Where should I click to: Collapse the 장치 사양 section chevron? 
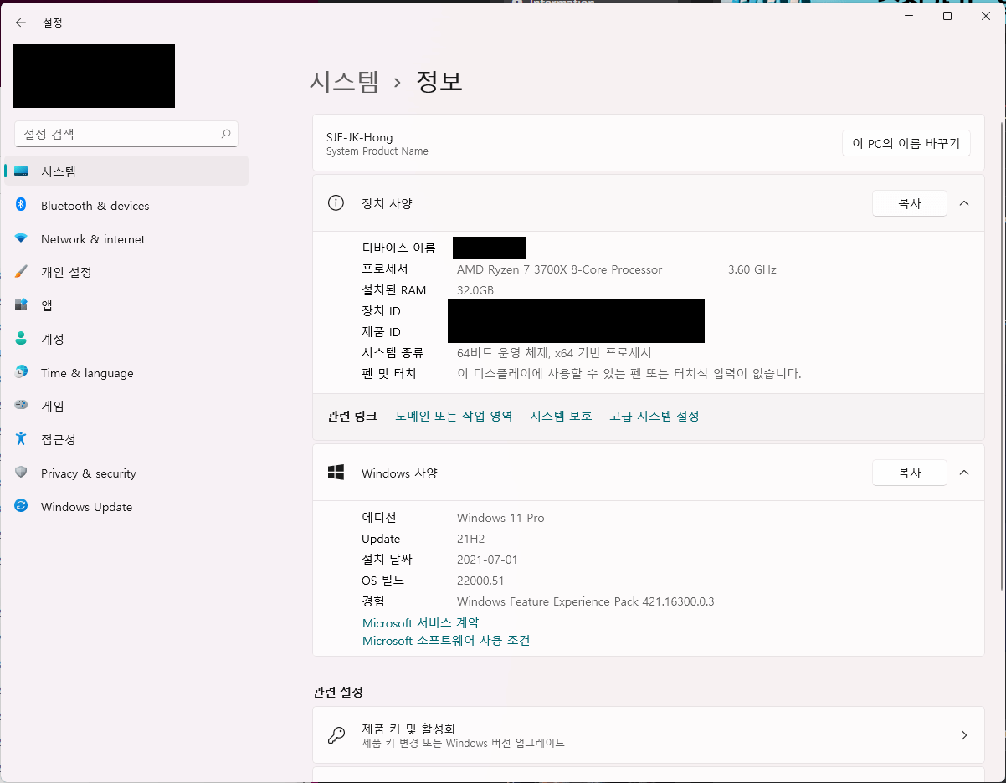pyautogui.click(x=964, y=203)
